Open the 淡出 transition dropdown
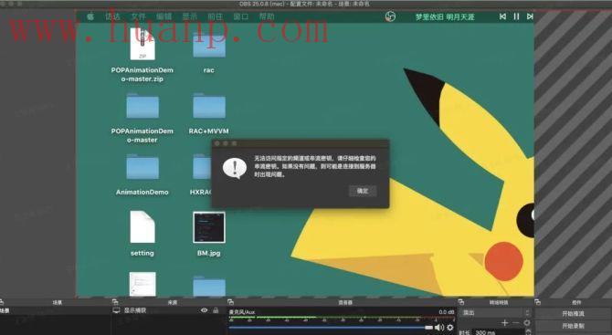Image resolution: width=612 pixels, height=335 pixels. (496, 313)
